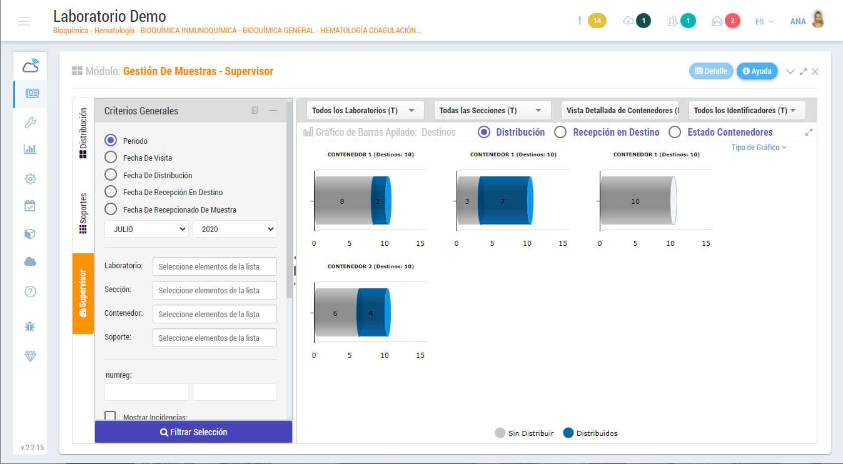Viewport: 843px width, 464px height.
Task: Clear criteria with the trash icon
Action: 255,110
